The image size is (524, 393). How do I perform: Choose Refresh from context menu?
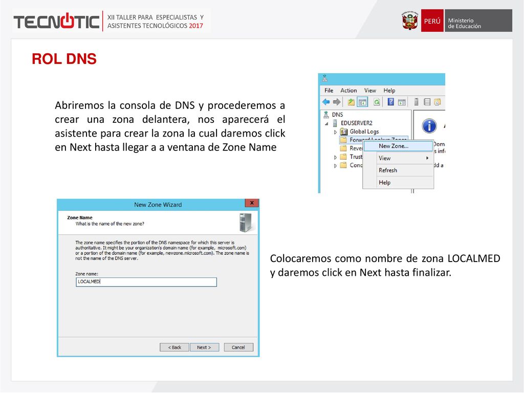(x=398, y=170)
